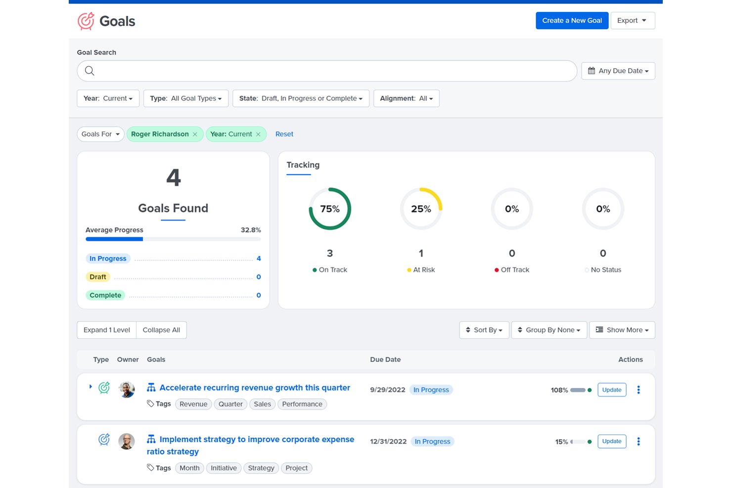Click Collapse All button

[x=161, y=330]
